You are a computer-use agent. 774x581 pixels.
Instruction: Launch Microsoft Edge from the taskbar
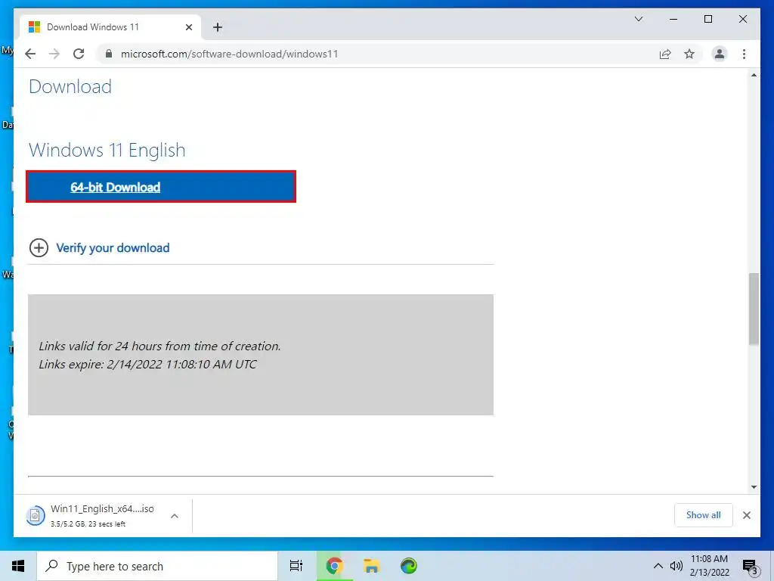pos(409,566)
